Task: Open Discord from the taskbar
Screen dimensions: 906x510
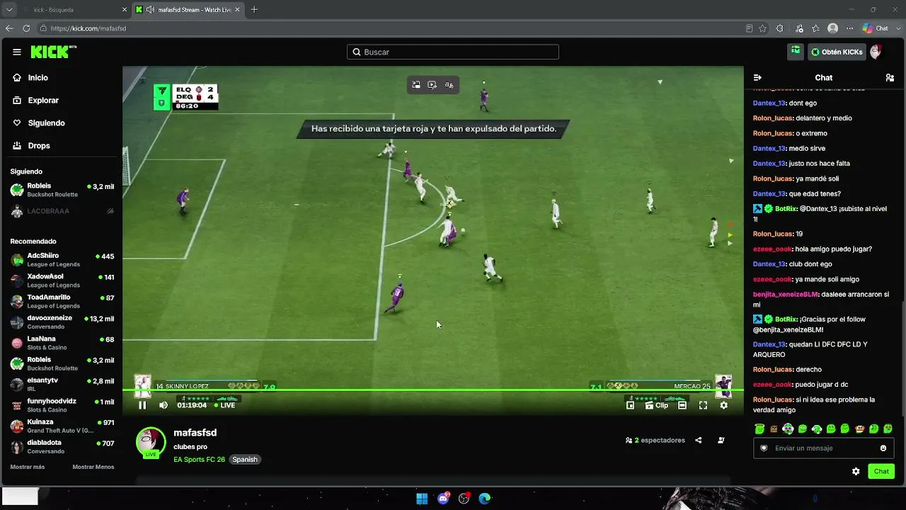Action: click(444, 499)
